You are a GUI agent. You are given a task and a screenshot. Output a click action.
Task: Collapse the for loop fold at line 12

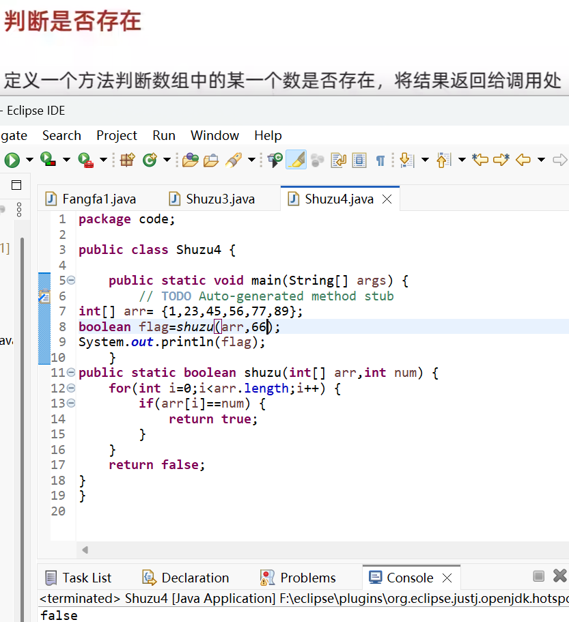(71, 388)
